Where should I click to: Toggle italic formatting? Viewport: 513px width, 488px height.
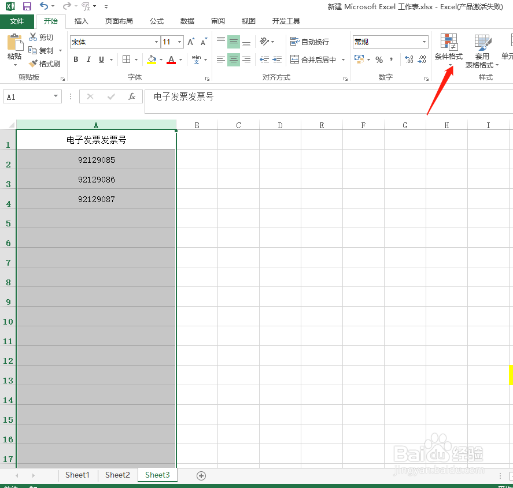tap(88, 59)
